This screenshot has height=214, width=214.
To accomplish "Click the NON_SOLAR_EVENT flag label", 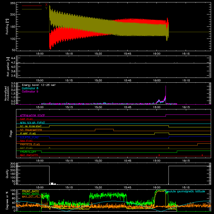I will click(x=32, y=123).
